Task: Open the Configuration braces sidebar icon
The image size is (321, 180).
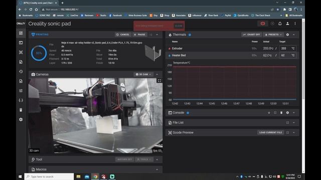Action: 21,100
